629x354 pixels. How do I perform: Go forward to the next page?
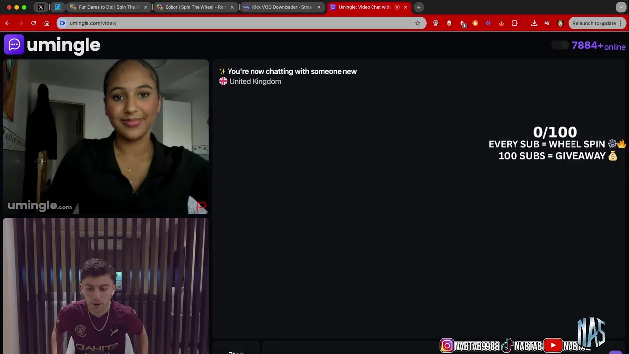click(20, 23)
